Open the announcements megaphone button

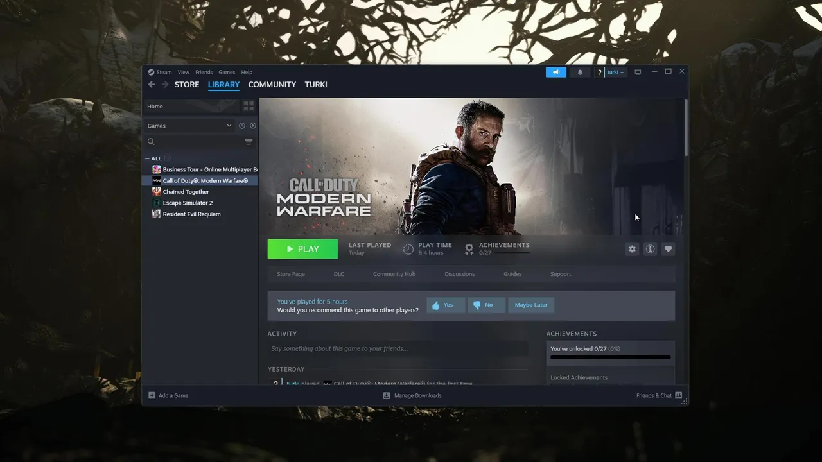pyautogui.click(x=556, y=72)
